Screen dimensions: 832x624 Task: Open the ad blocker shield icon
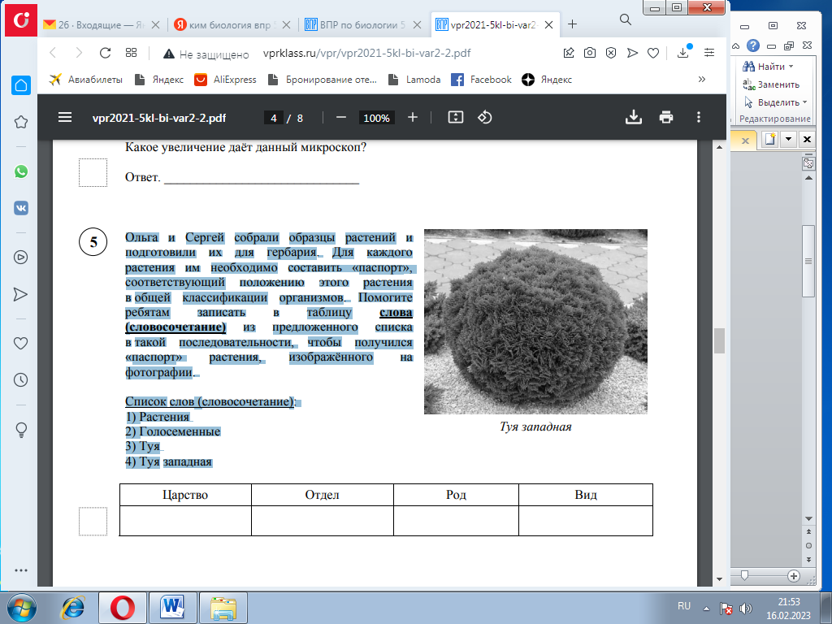pyautogui.click(x=611, y=53)
